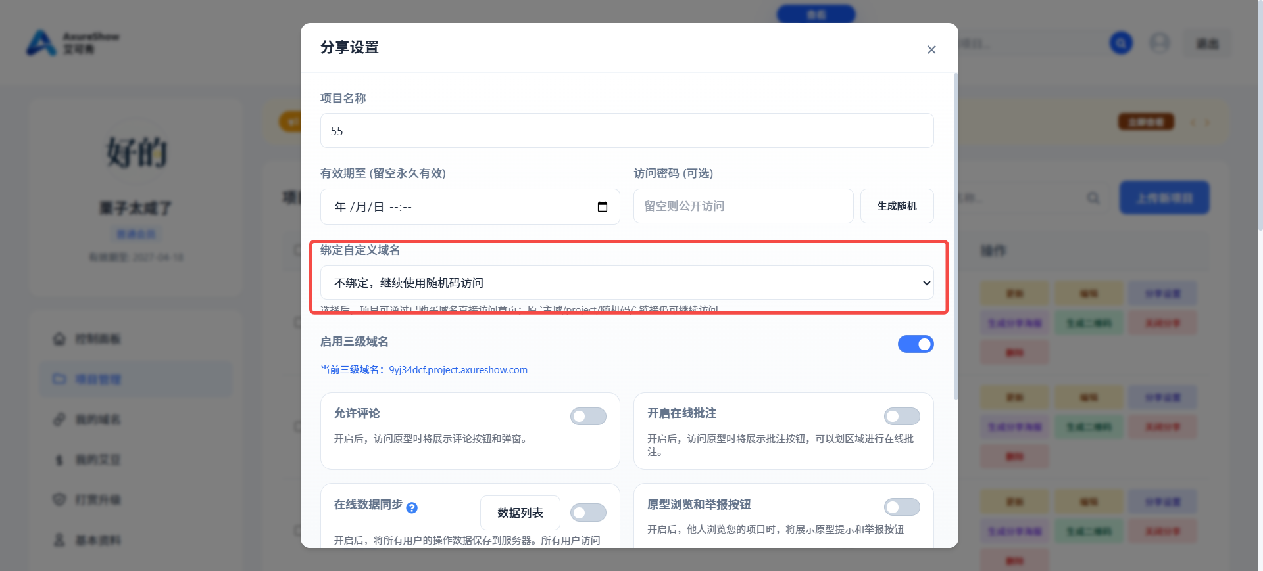Screen dimensions: 1263x571
Task: Click the help icon beside 在线数据同步
Action: 412,508
